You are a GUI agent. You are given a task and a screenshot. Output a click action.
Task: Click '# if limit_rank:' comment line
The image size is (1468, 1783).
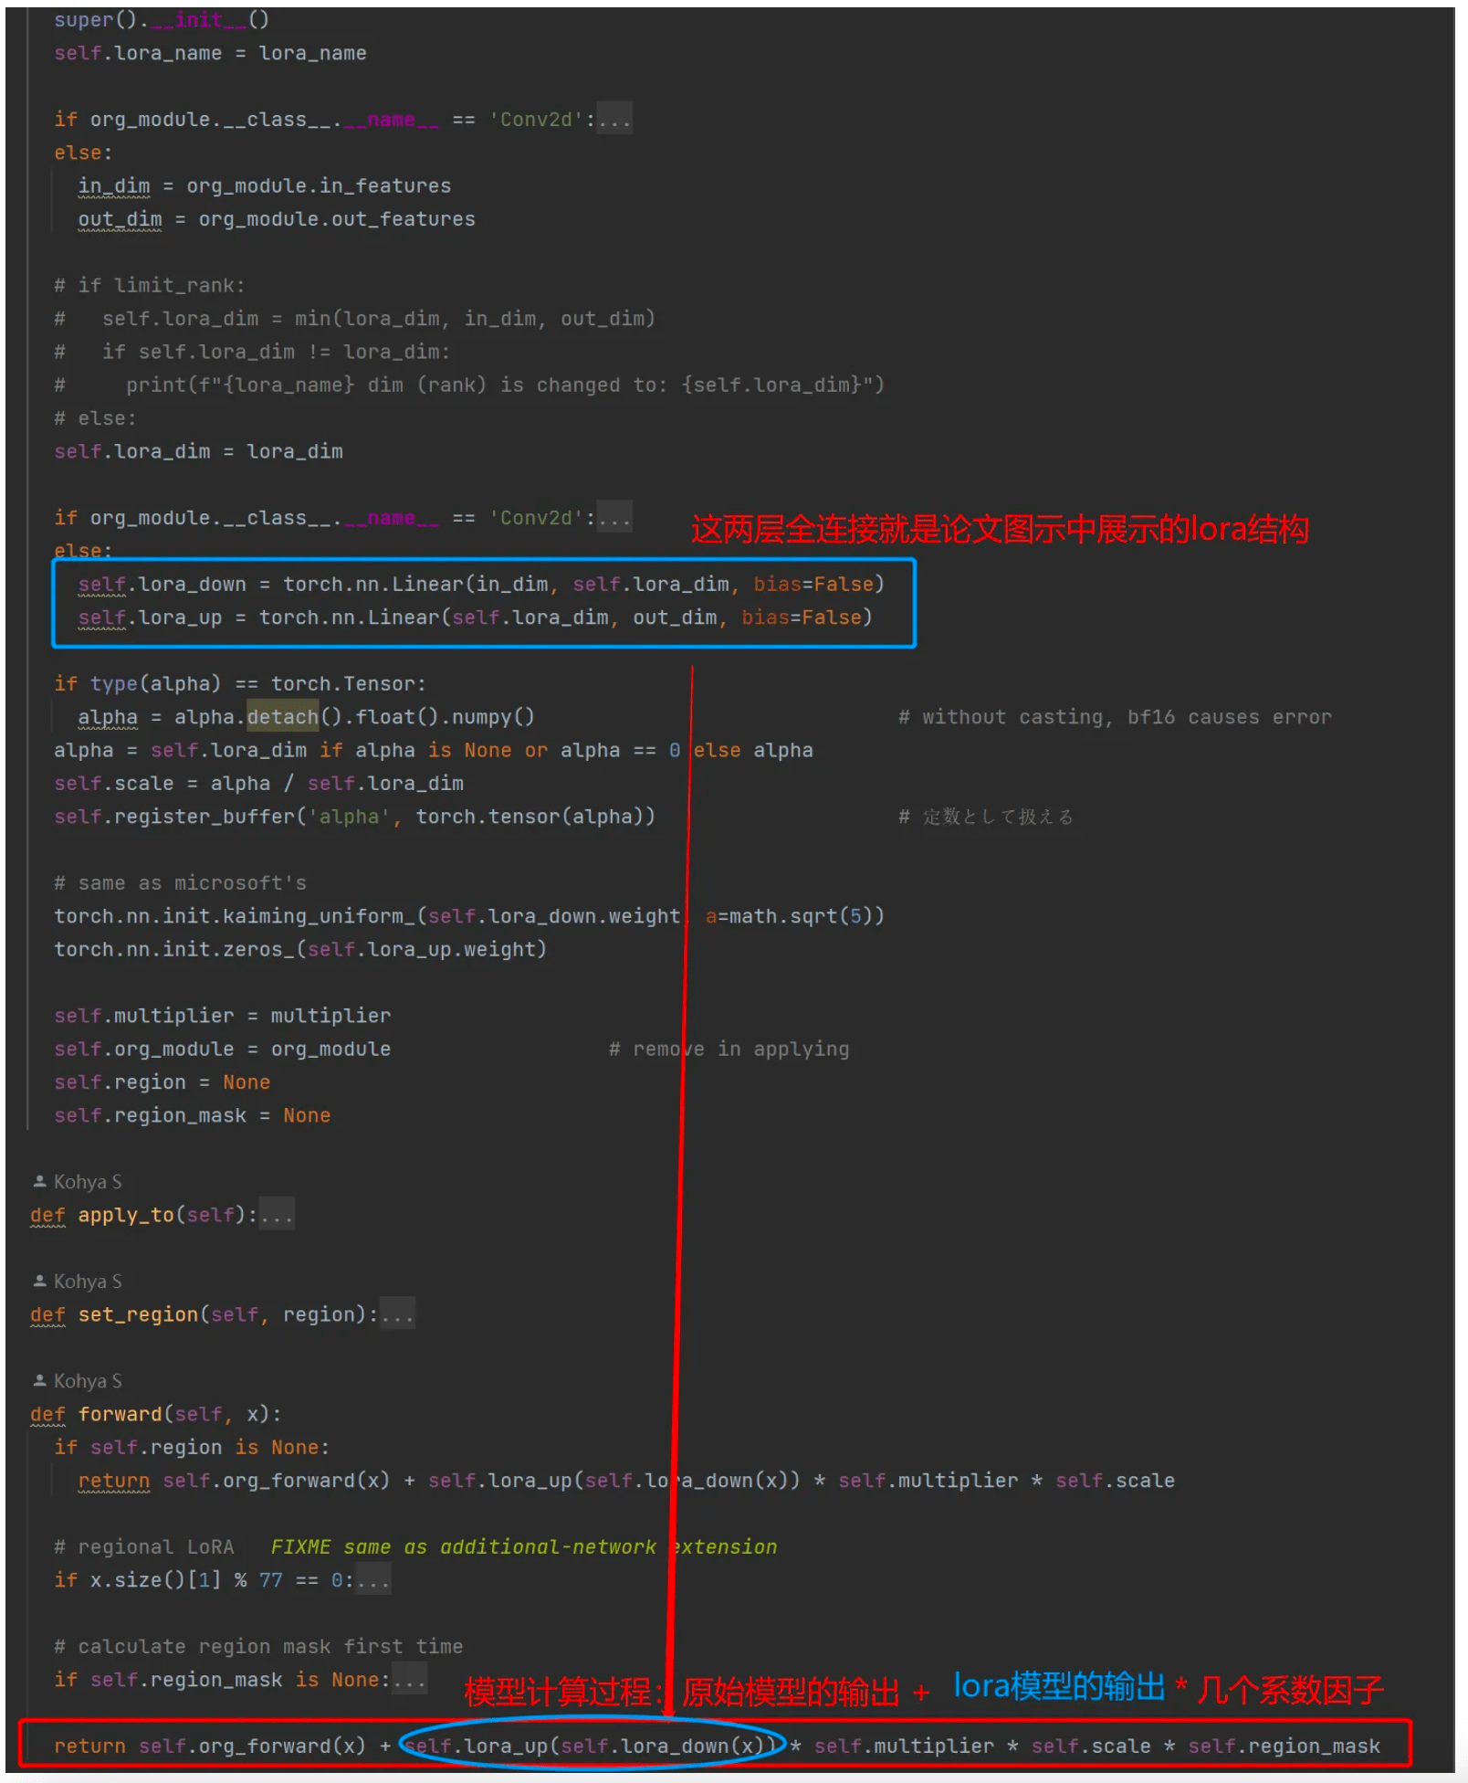point(150,286)
